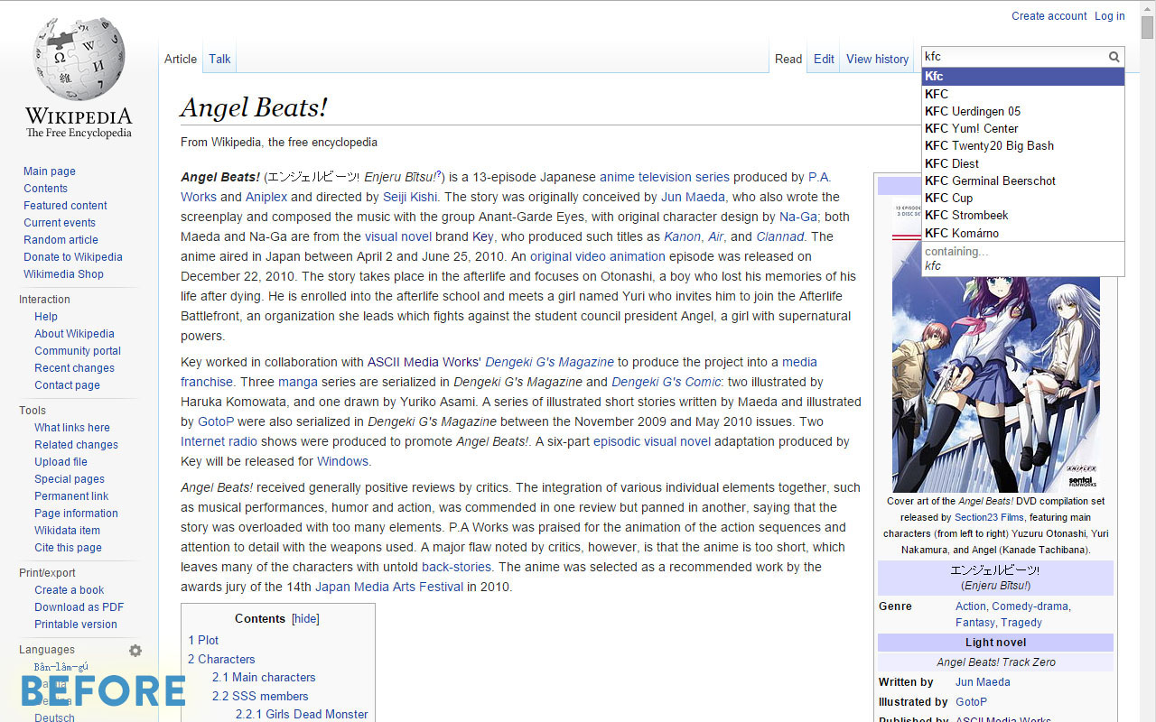1156x722 pixels.
Task: Jump to 1 Plot section
Action: [x=203, y=640]
